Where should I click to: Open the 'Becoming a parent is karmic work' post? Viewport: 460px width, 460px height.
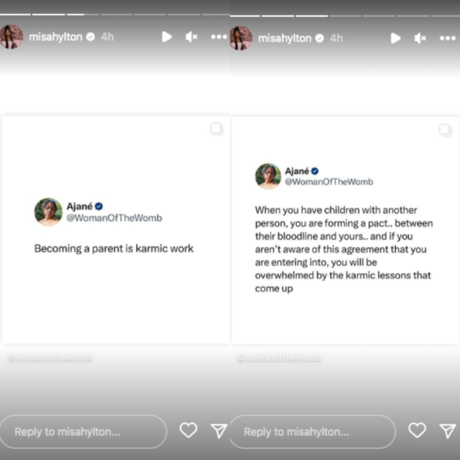[x=116, y=230]
